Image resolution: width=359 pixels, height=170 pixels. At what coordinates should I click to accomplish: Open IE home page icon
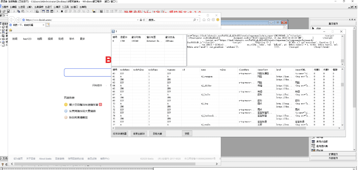click(204, 20)
